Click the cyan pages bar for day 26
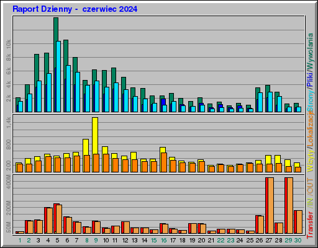 (260, 102)
